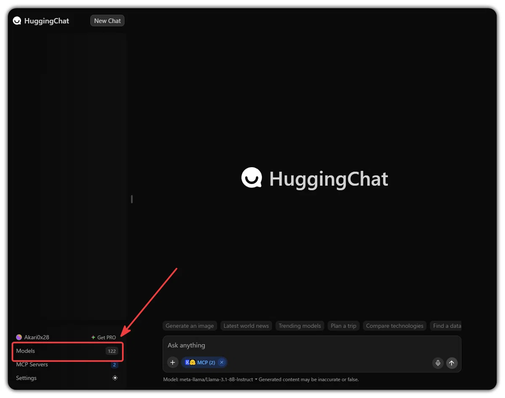
Task: Select the Generate an image suggestion
Action: (190, 326)
